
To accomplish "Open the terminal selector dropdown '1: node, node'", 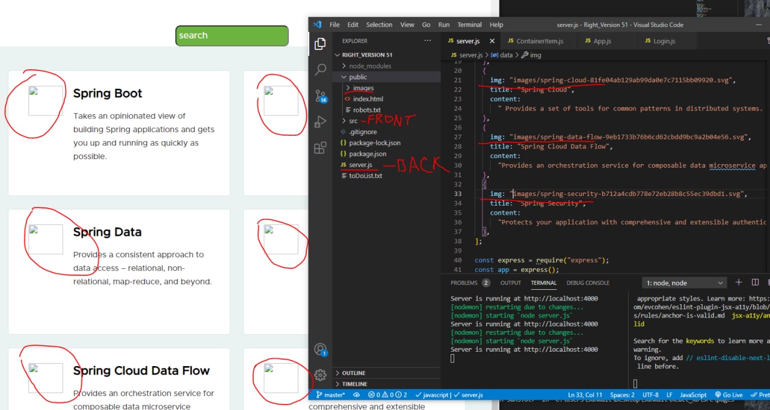I will coord(685,283).
